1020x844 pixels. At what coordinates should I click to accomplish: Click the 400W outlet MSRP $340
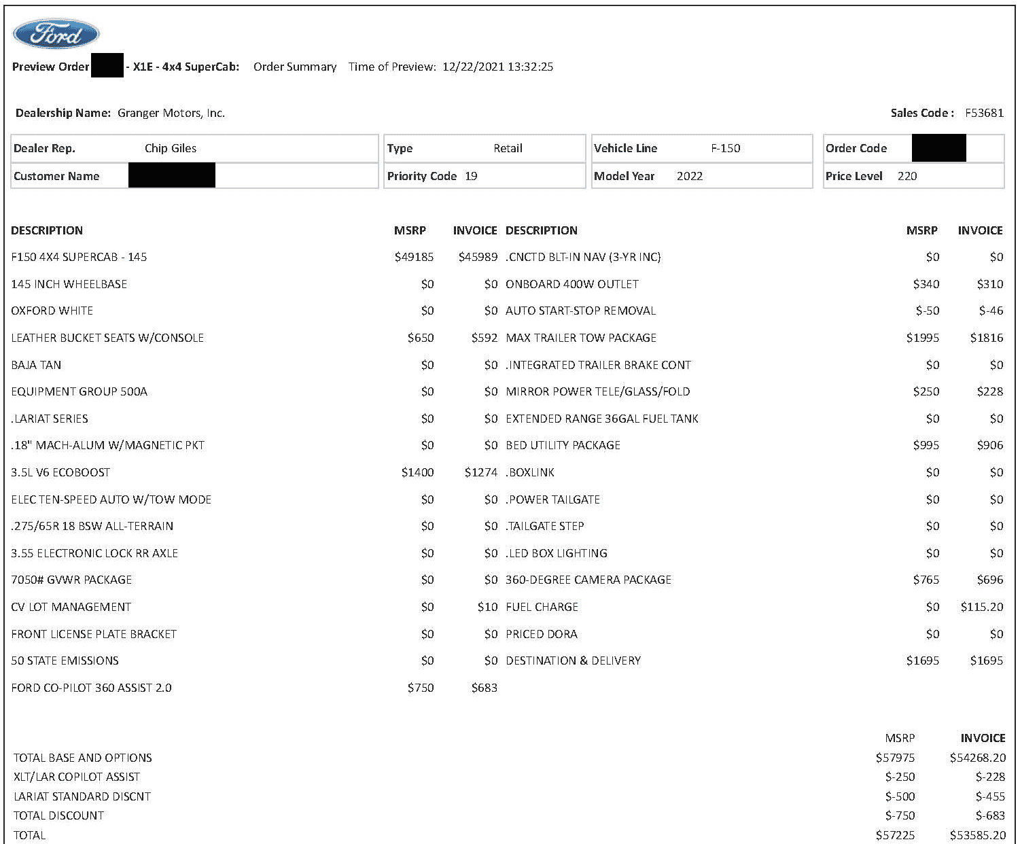[x=926, y=284]
